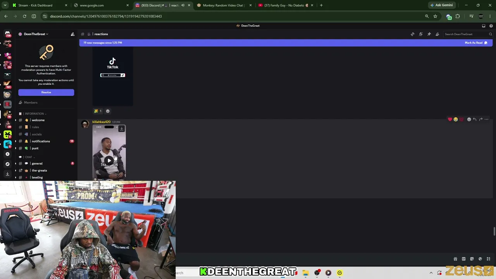The image size is (496, 279).
Task: Open the sticker picker
Action: tap(472, 259)
